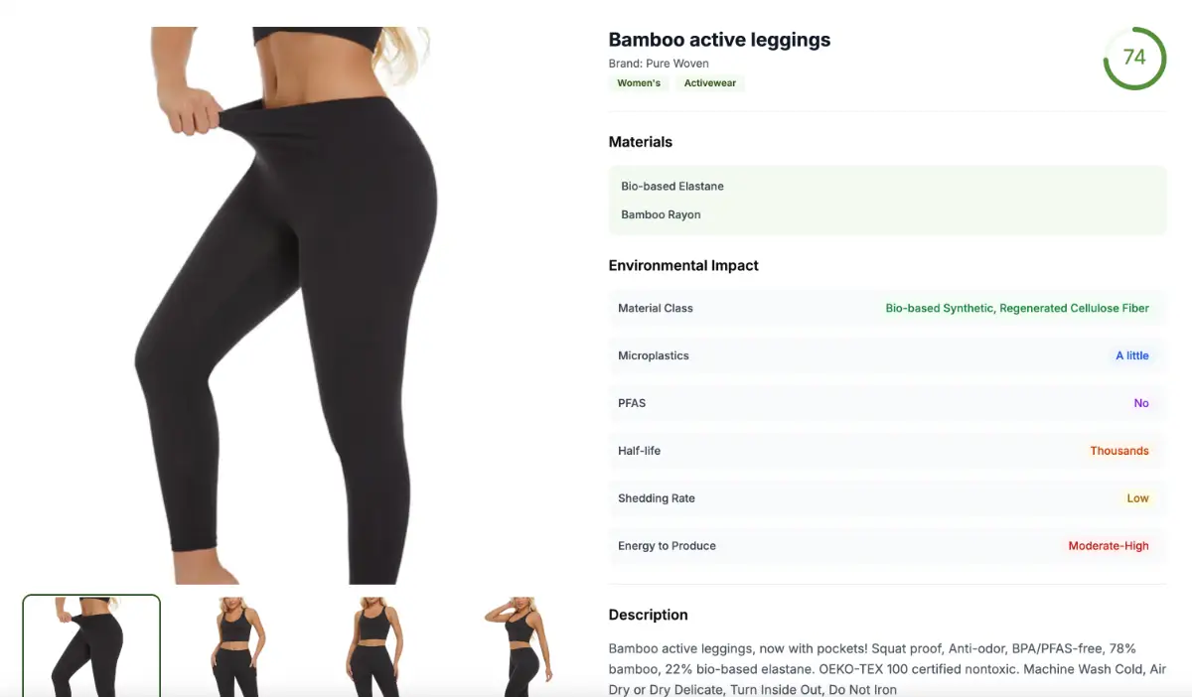The image size is (1192, 697).
Task: Click the Material Class row value
Action: (x=1017, y=308)
